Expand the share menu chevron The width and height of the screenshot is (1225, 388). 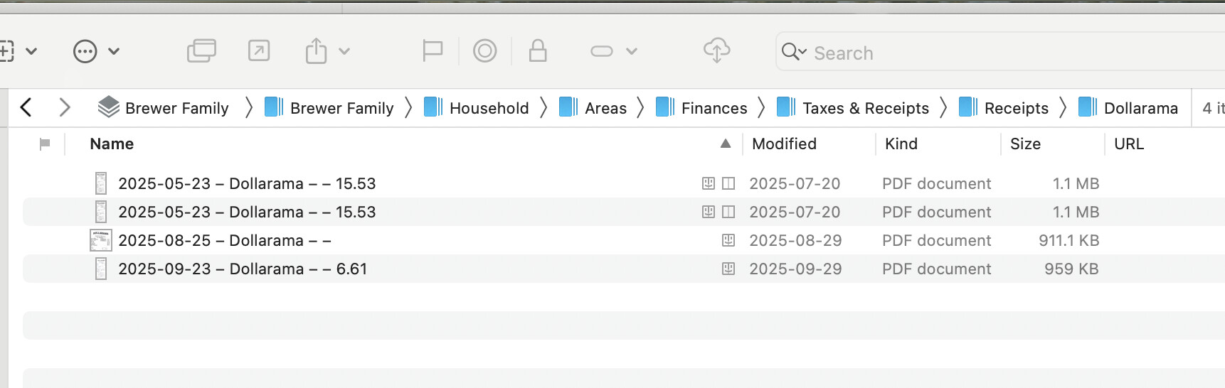click(x=344, y=51)
